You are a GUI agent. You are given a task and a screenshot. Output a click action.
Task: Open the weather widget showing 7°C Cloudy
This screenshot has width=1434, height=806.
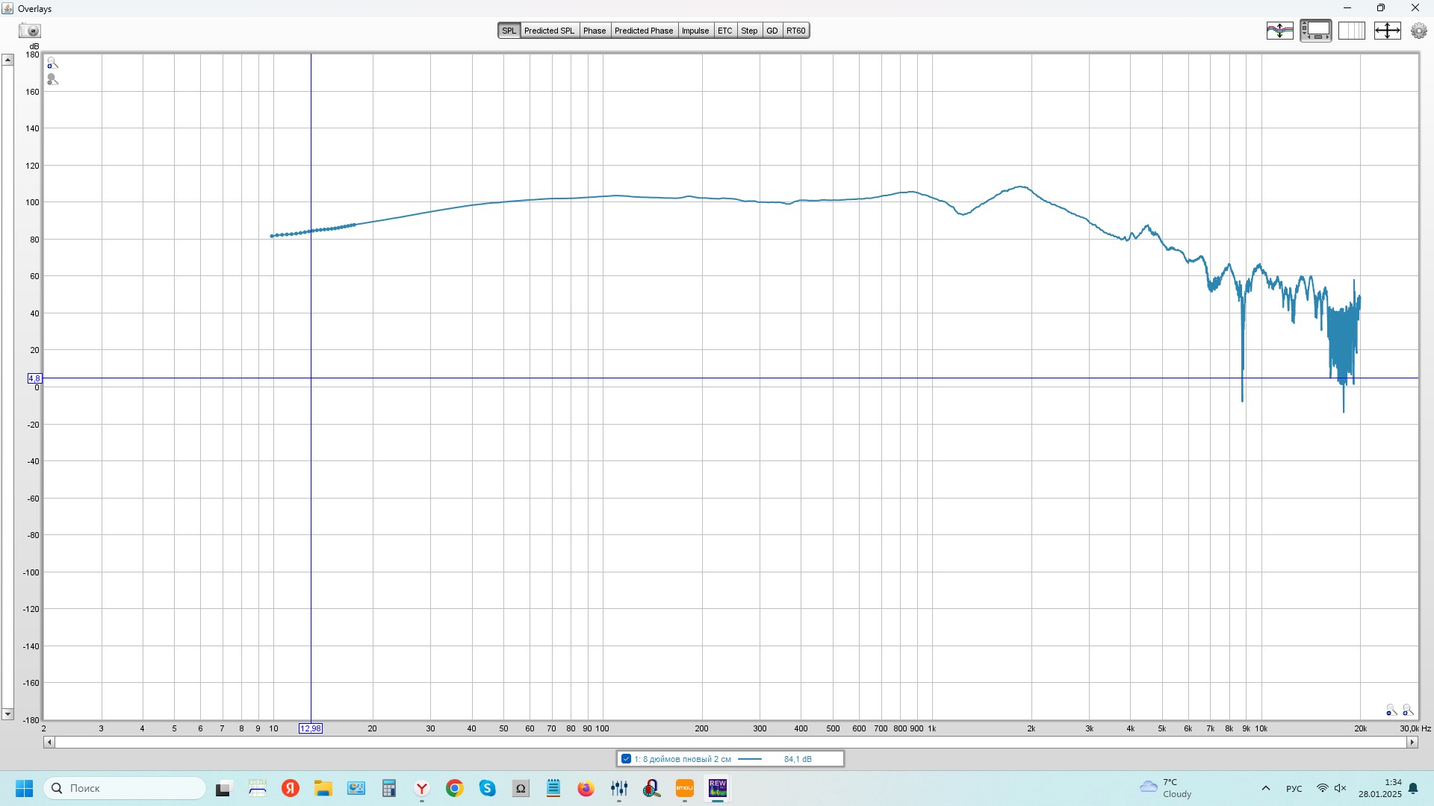tap(1166, 788)
